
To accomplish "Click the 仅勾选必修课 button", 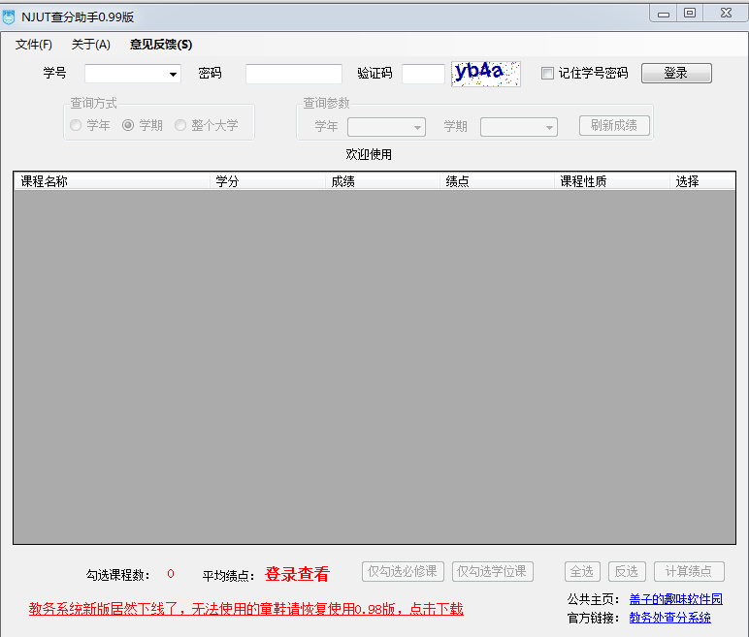I will (x=403, y=572).
